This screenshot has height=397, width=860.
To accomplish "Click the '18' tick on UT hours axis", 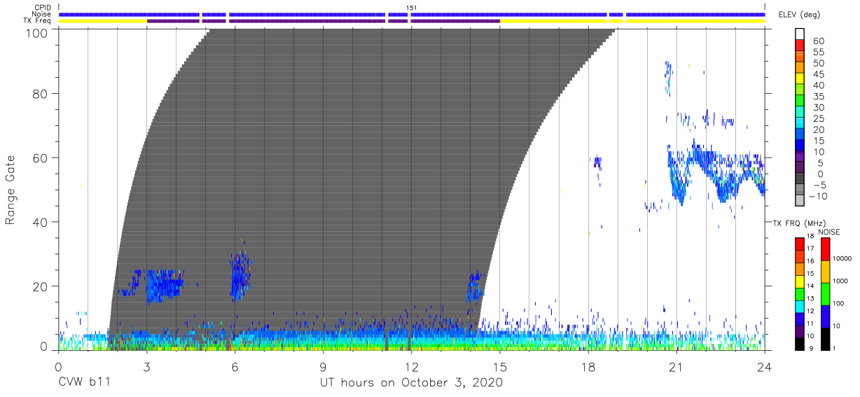I will pos(588,366).
